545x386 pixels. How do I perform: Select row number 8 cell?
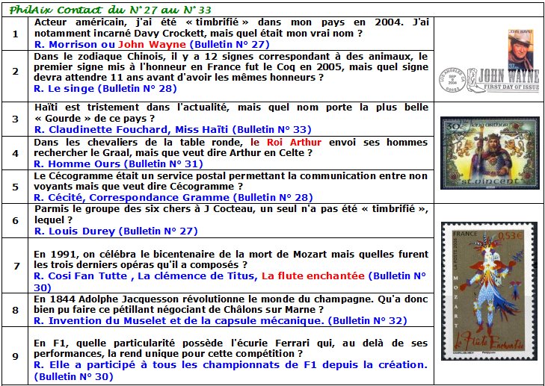tap(15, 310)
